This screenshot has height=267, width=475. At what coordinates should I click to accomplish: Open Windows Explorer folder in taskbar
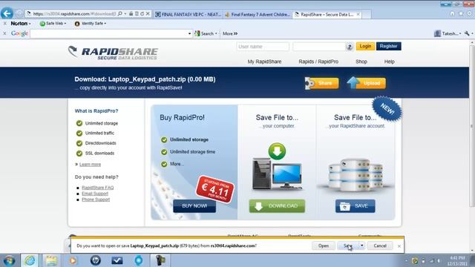click(51, 260)
